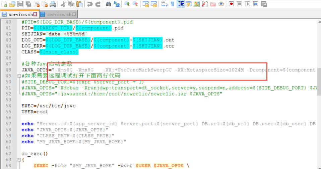The height and width of the screenshot is (169, 321).
Task: Click the Undo arrow button
Action: (x=89, y=4)
